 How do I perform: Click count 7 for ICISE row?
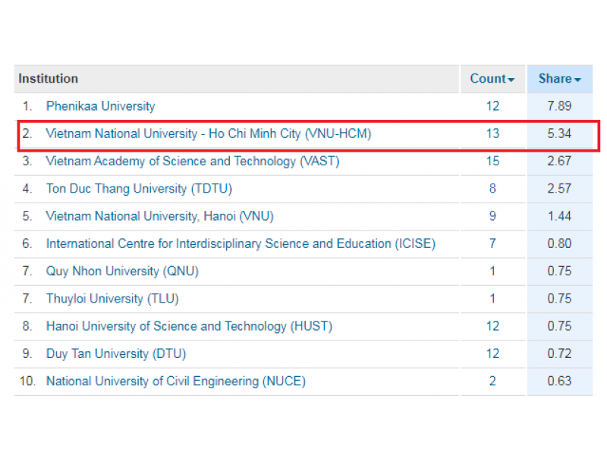tap(492, 243)
